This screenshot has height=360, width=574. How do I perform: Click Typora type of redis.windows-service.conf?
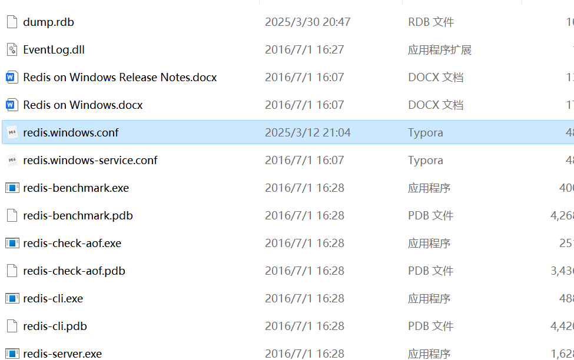[426, 160]
